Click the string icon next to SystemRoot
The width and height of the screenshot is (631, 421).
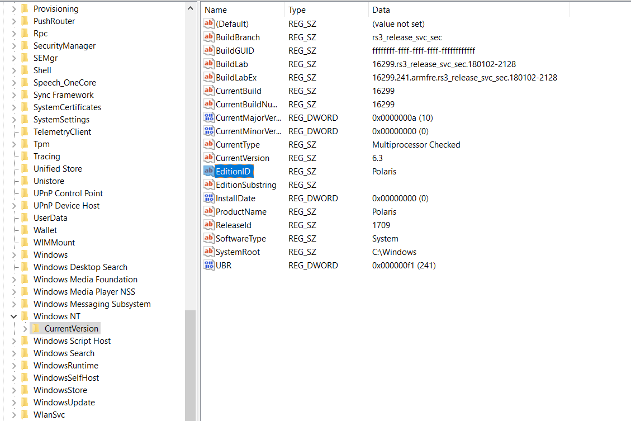coord(208,252)
